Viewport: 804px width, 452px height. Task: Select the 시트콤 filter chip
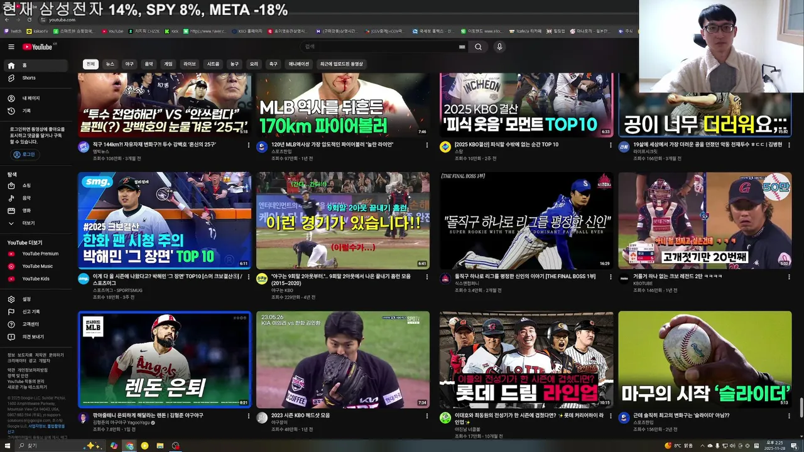click(214, 64)
